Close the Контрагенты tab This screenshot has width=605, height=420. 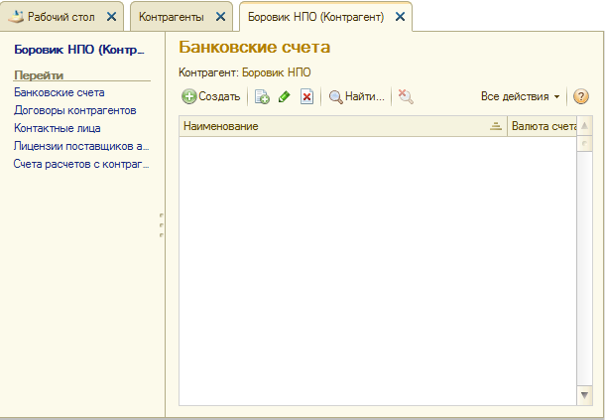[221, 17]
